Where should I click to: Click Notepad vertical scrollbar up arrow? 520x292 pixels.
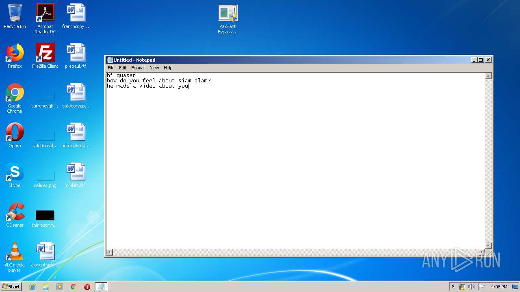[488, 76]
